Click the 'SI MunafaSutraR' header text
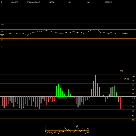Viewport: 136px width, 136px height. [x=33, y=2]
